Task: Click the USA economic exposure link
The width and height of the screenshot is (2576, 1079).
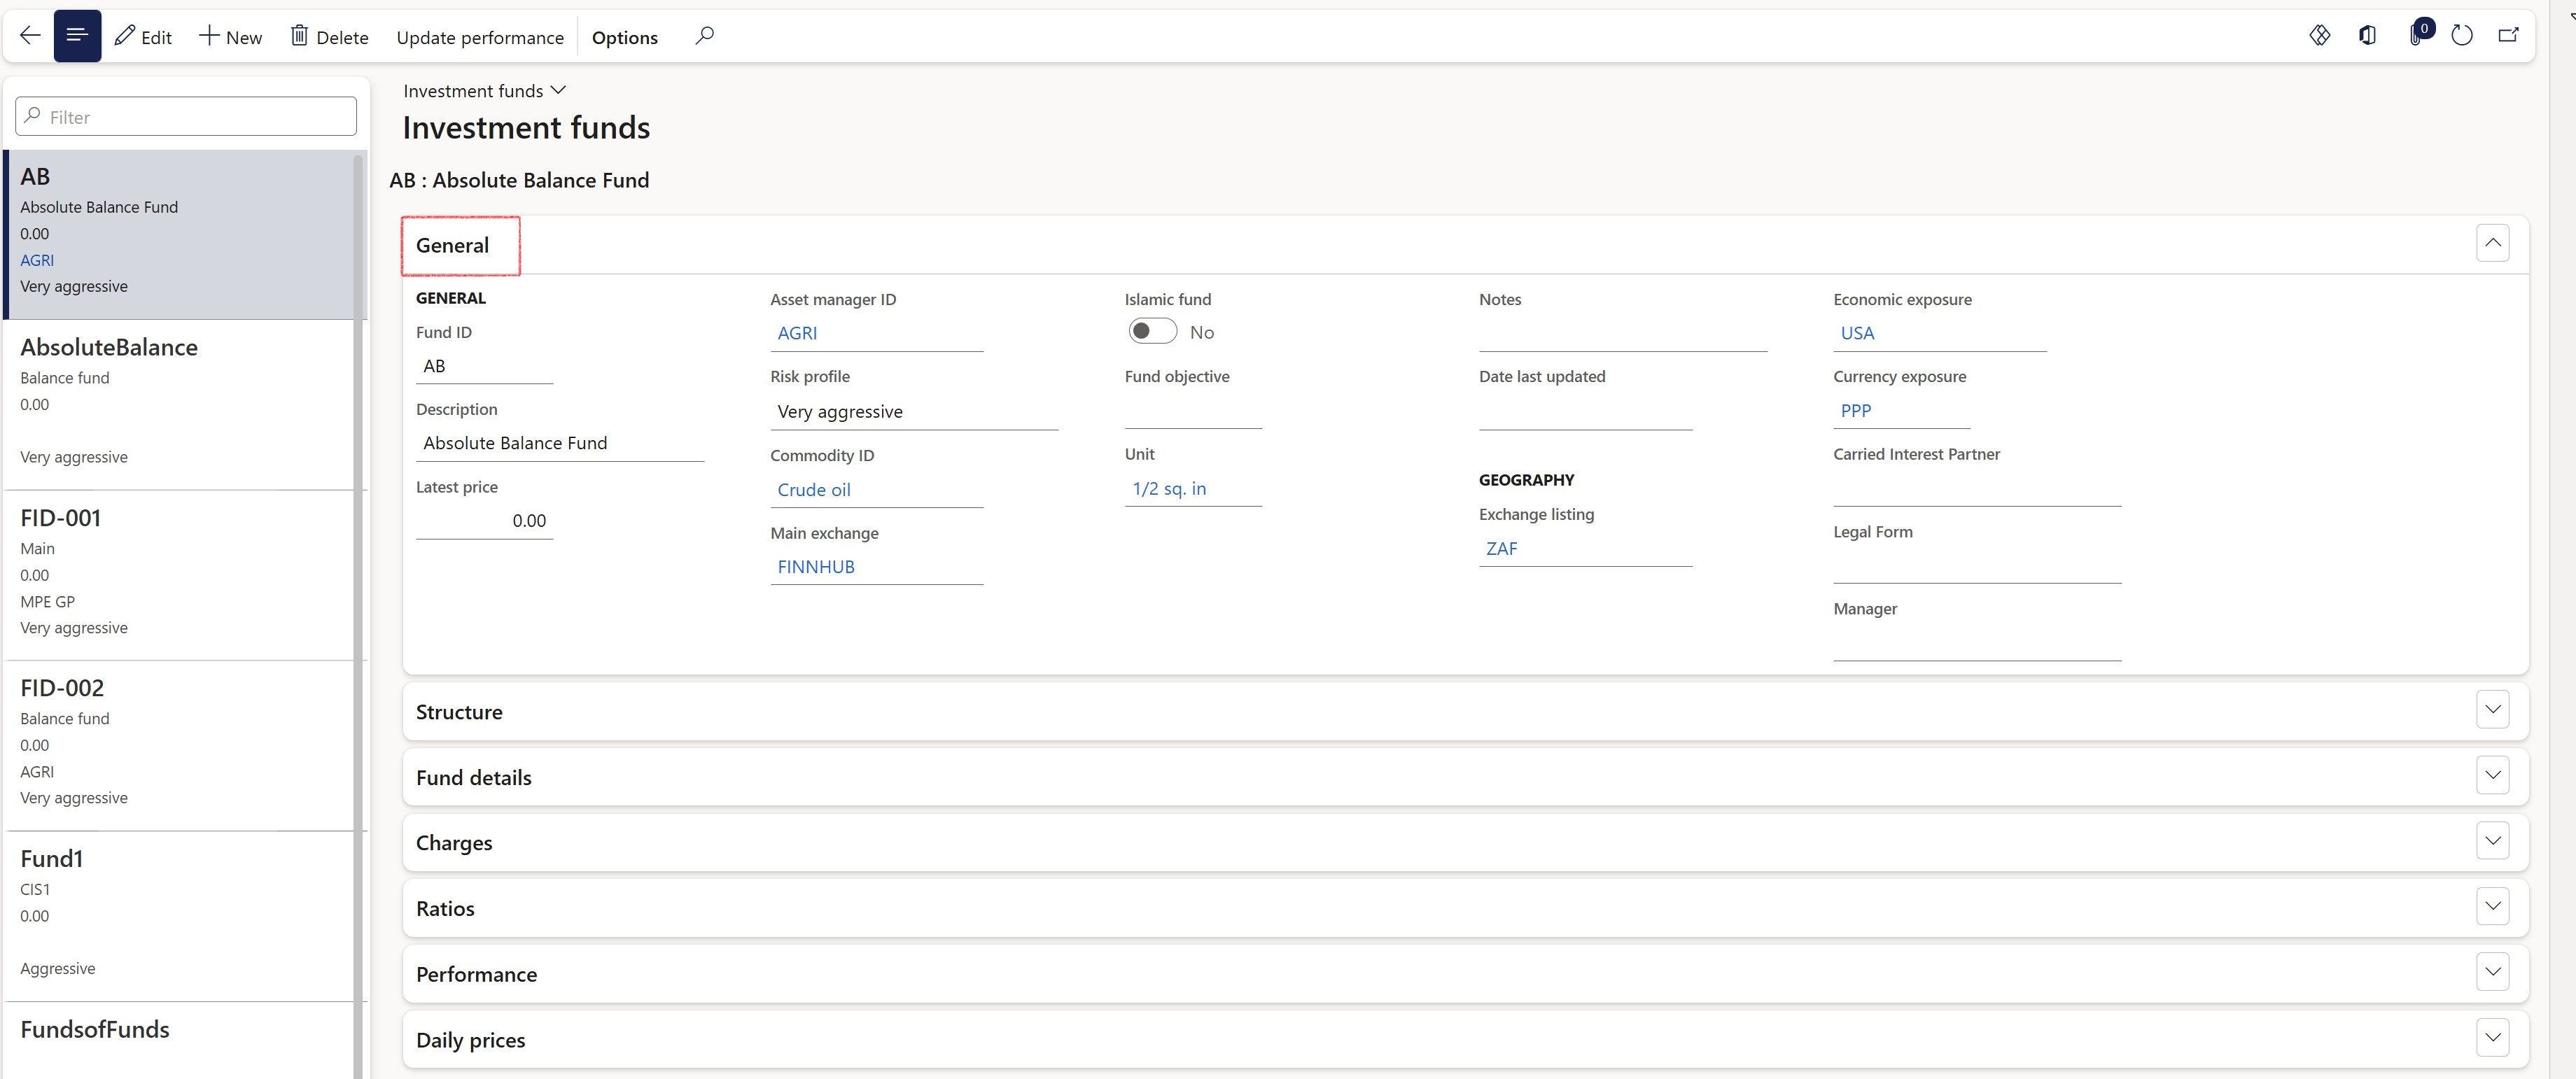Action: [1857, 333]
